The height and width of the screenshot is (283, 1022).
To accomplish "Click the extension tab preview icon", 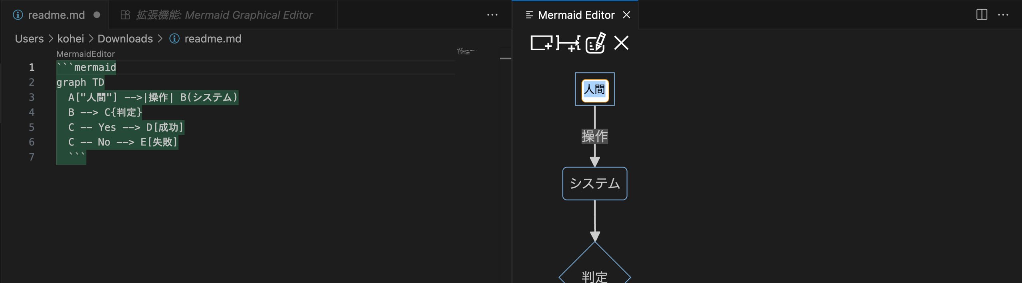I will [125, 15].
